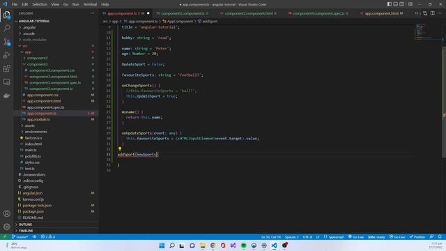Switch to app.component.html tab
446x251 pixels.
384,13
